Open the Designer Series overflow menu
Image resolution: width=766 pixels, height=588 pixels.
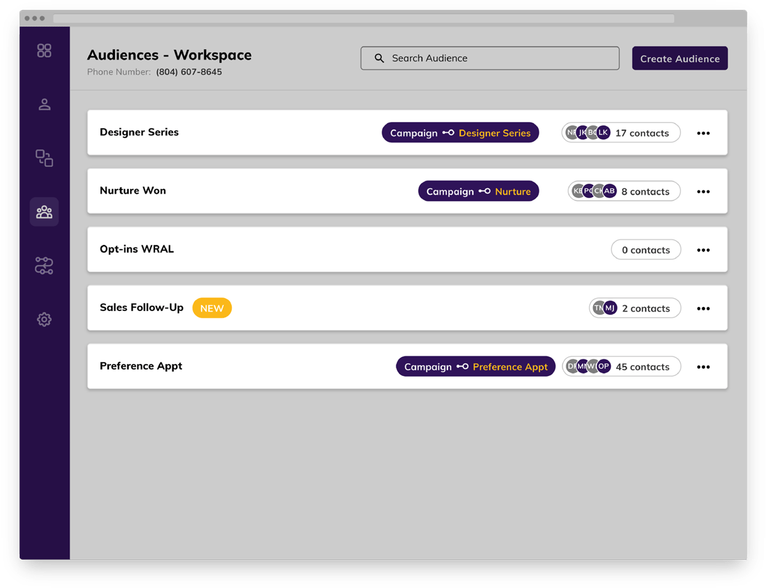pos(703,133)
